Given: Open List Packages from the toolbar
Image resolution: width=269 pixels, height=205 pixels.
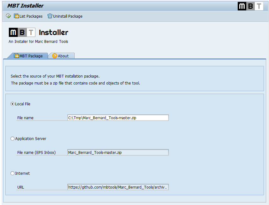Looking at the screenshot, I should [28, 16].
